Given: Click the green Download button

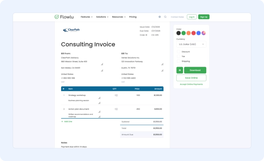Looking at the screenshot, I should pyautogui.click(x=195, y=70).
